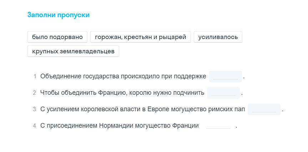Viewport: 308px width, 152px height.
Task: Click the gap after 'могущество Франции'
Action: point(218,126)
